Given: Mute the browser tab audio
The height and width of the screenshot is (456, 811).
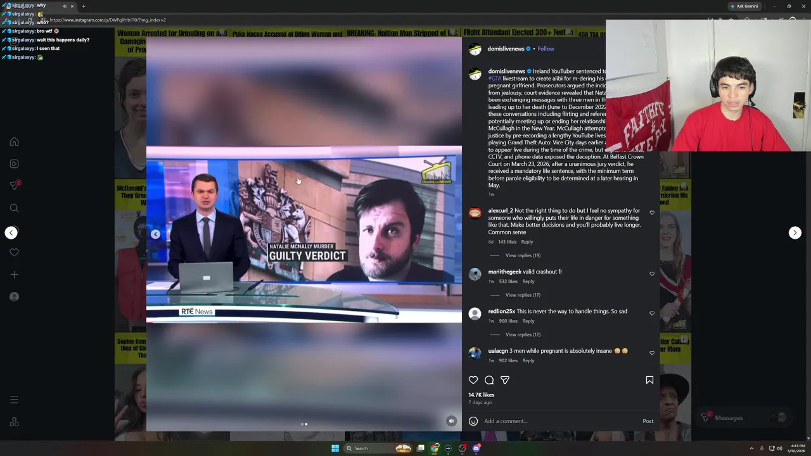Looking at the screenshot, I should pos(64,6).
